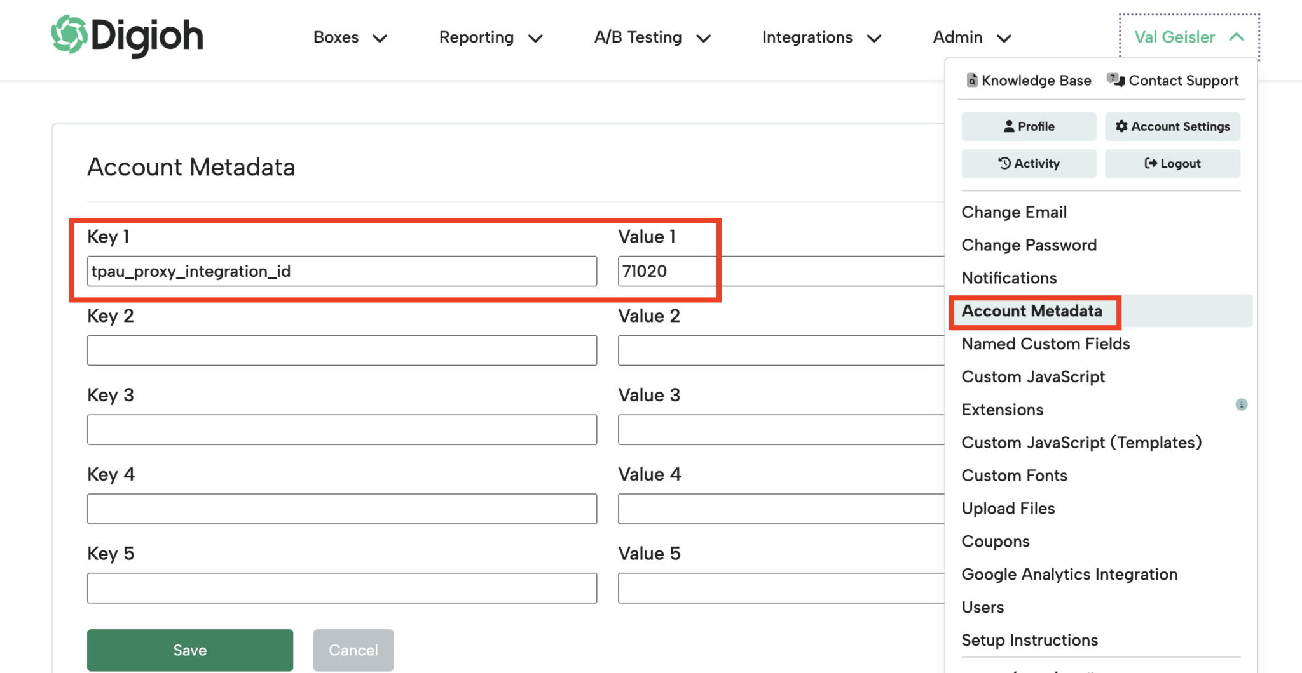Open the Reporting dropdown menu
Screen dimensions: 1302x673
pyautogui.click(x=491, y=37)
